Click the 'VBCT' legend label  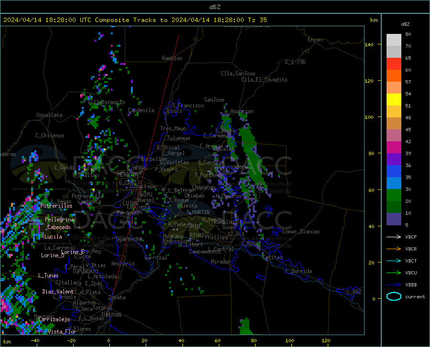point(411,261)
